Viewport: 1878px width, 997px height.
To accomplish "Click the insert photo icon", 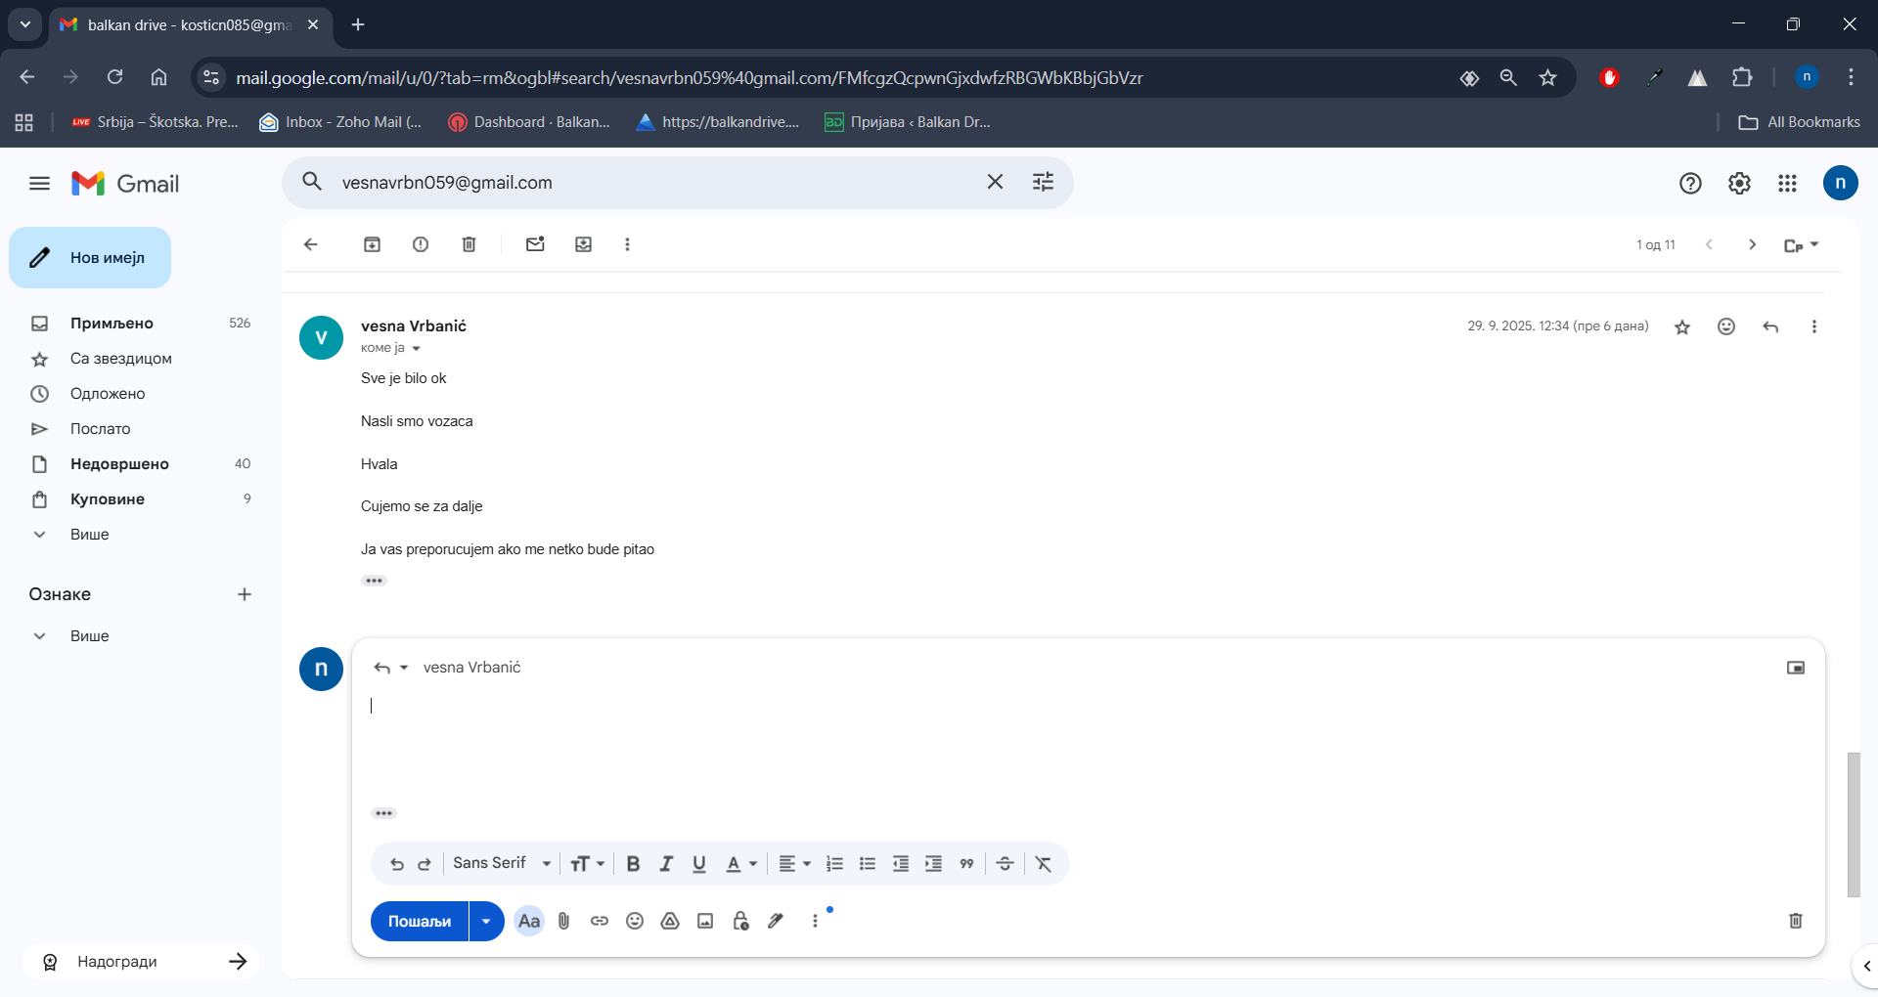I will pyautogui.click(x=705, y=921).
